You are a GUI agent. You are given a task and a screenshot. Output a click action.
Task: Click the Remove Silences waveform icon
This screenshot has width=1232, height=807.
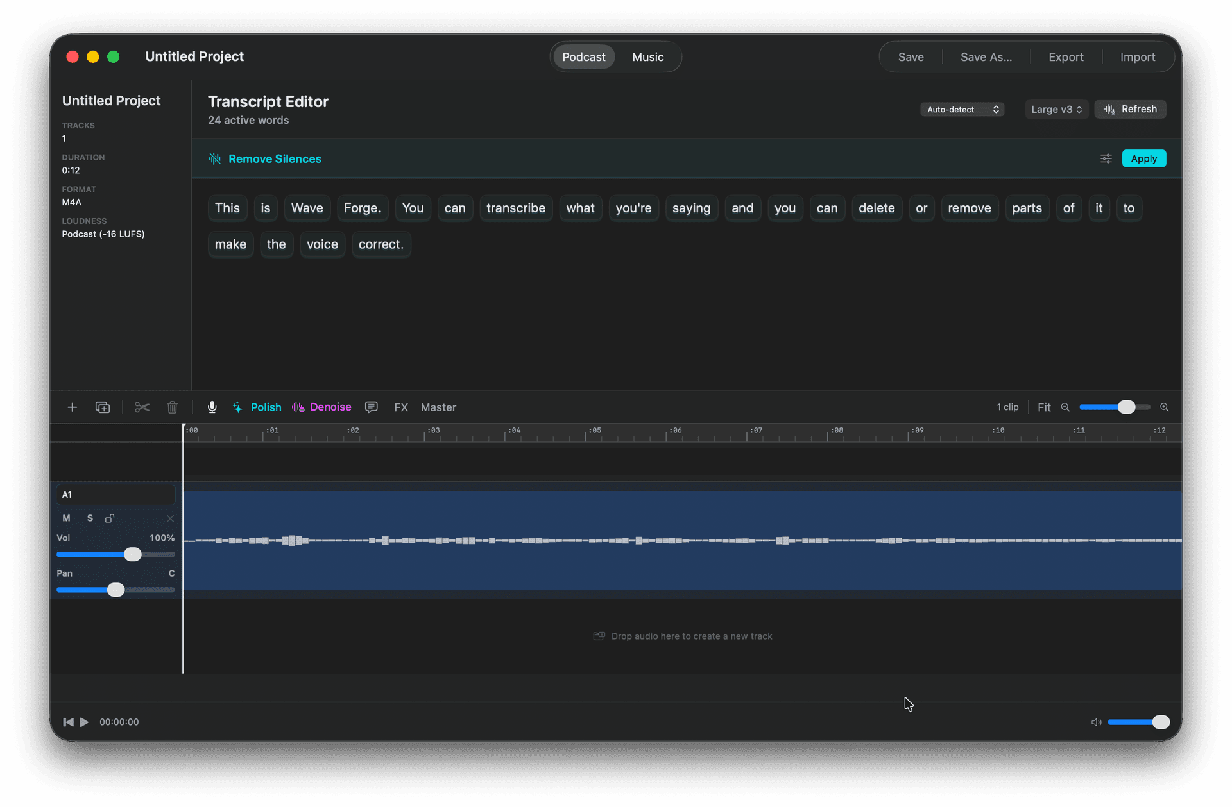coord(215,158)
